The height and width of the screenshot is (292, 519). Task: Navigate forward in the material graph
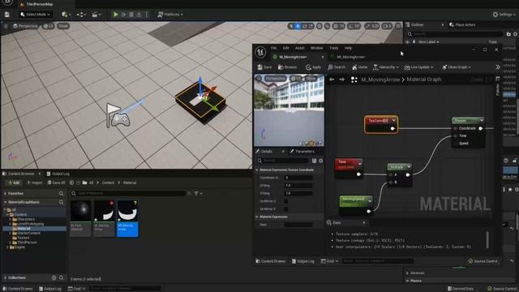[342, 79]
